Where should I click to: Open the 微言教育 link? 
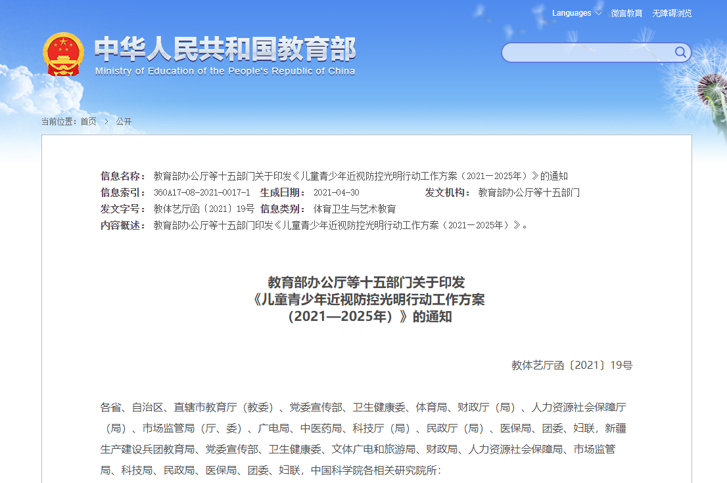(626, 13)
